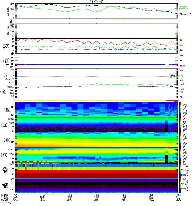Click the -200 tick on the Vi axis
193x206 pixels.
pyautogui.click(x=11, y=82)
